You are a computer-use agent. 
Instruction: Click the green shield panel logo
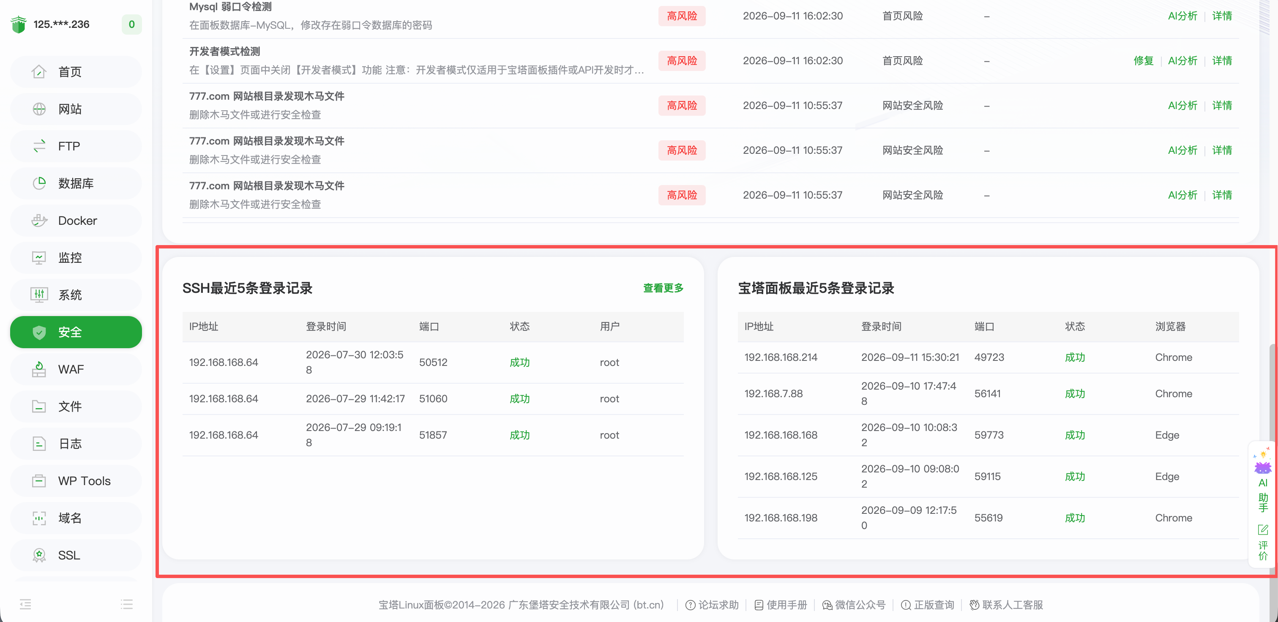coord(18,25)
